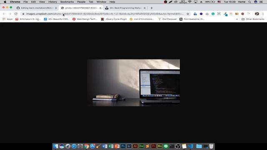Open the JQuery Cycle Plugin bookmark
Screen dimensions: 267x150
114,19
